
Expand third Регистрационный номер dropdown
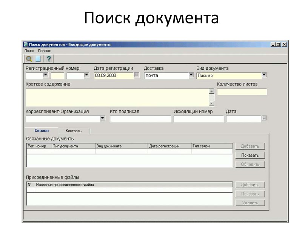[x=87, y=75]
